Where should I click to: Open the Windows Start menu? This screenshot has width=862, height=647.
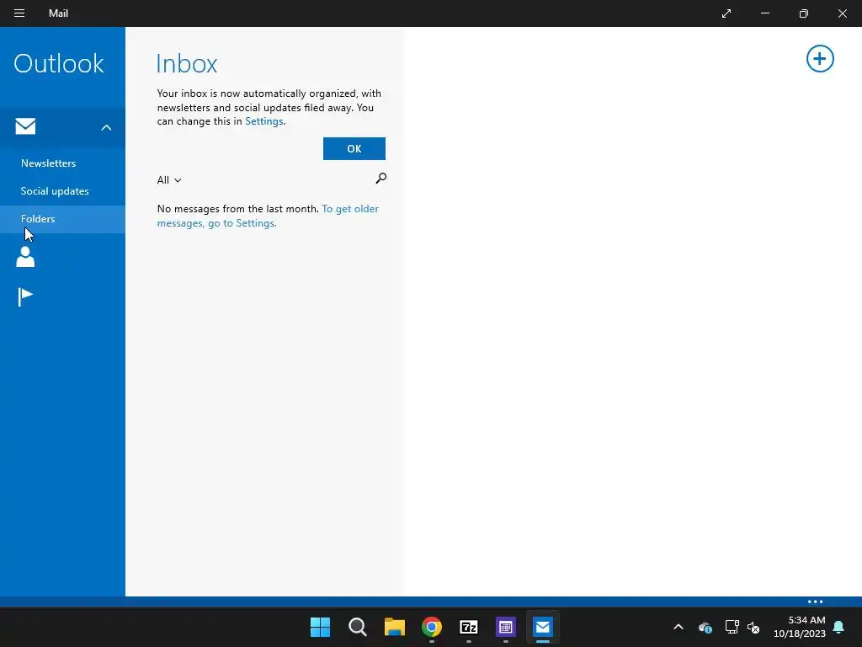[x=320, y=627]
